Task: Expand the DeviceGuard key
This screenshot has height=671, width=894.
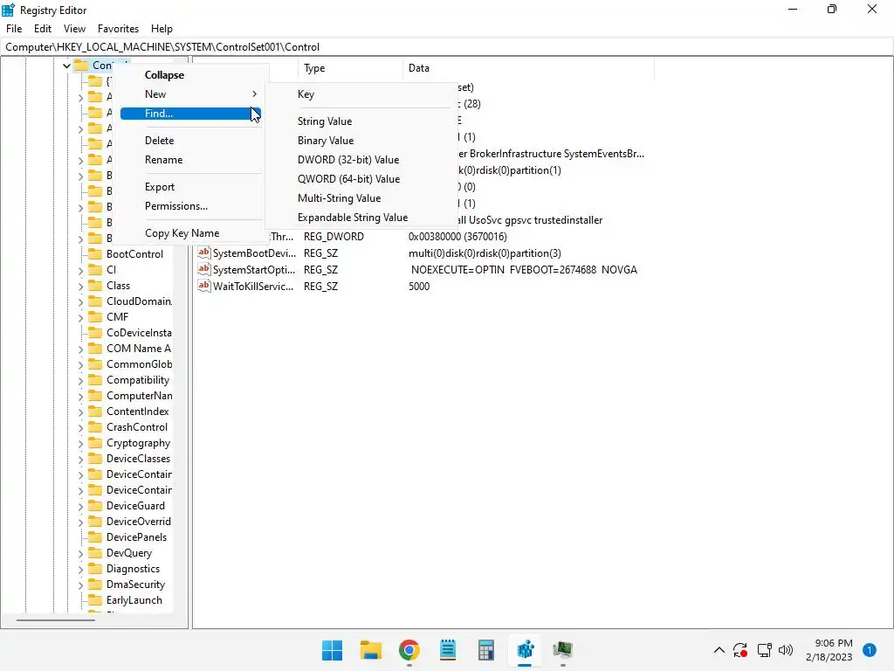Action: tap(80, 507)
